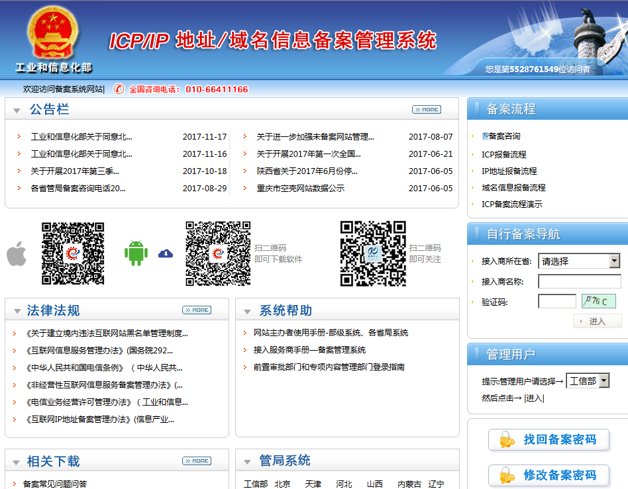
Task: Open the 域名信息报备流程 link
Action: point(513,188)
